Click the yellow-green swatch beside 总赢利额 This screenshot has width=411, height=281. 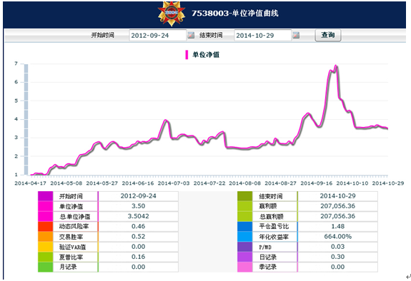pos(245,216)
